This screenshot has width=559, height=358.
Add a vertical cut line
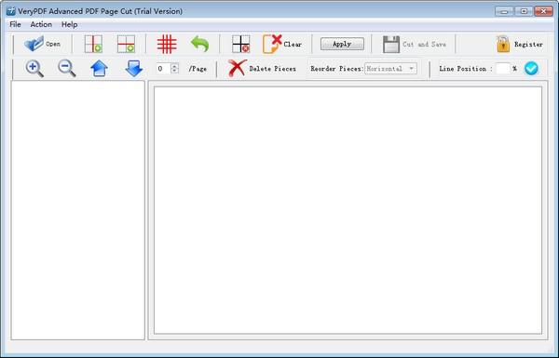pos(93,44)
